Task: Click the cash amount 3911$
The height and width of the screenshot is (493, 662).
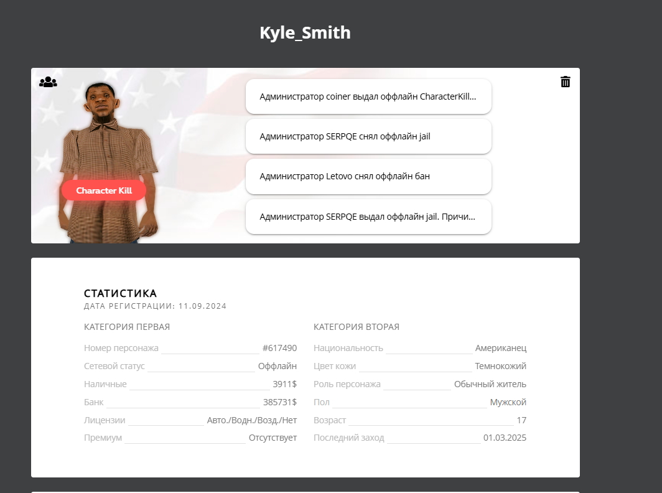Action: click(x=284, y=384)
